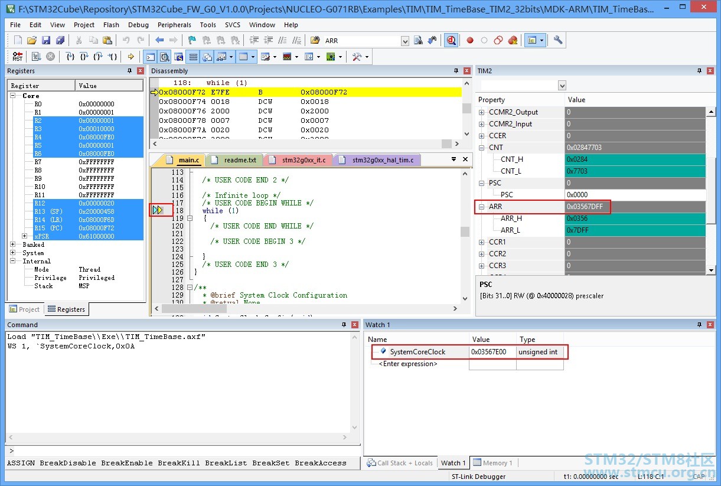Click Disable All Breakpoints double-circle icon
This screenshot has height=486, width=721.
tap(498, 40)
